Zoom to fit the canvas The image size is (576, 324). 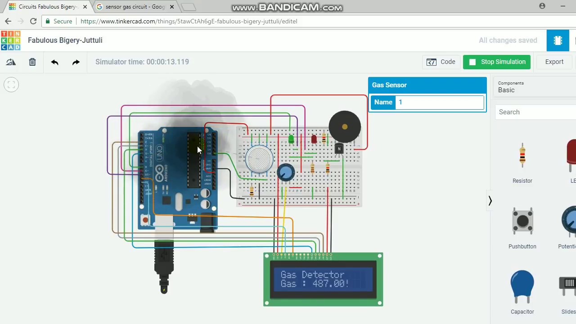click(11, 85)
